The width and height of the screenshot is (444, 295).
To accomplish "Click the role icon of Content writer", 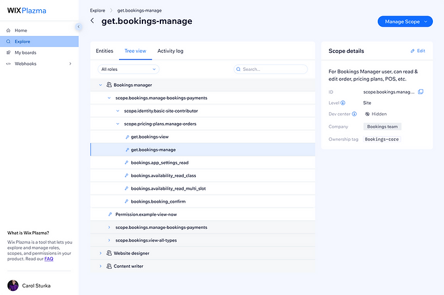I will click(109, 266).
